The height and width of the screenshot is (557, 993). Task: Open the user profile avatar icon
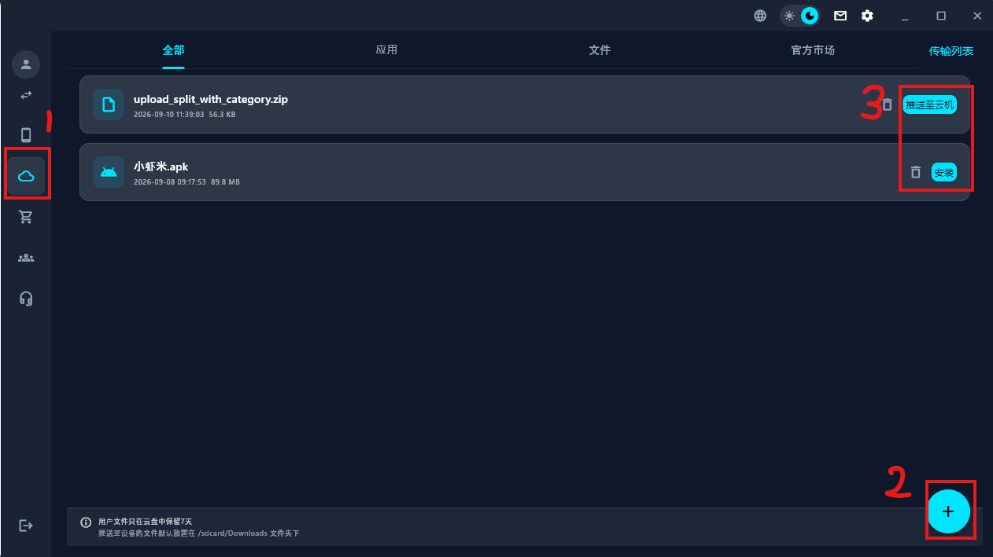[x=26, y=64]
